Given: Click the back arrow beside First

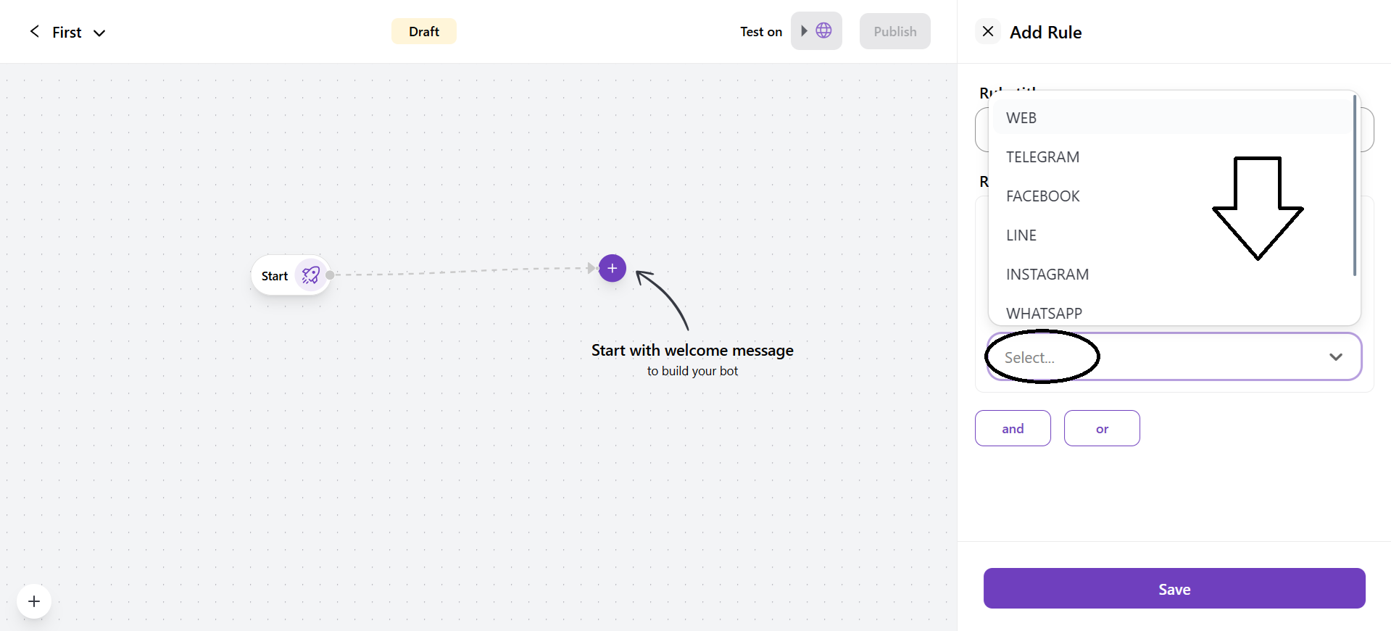Looking at the screenshot, I should (34, 31).
